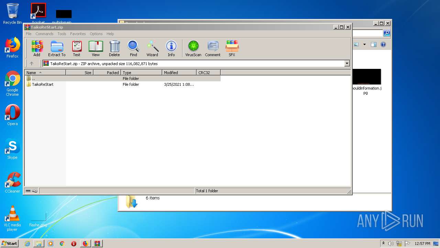Screen dimensions: 440x248
Task: Click the Firefox desktop shortcut
Action: point(12,48)
